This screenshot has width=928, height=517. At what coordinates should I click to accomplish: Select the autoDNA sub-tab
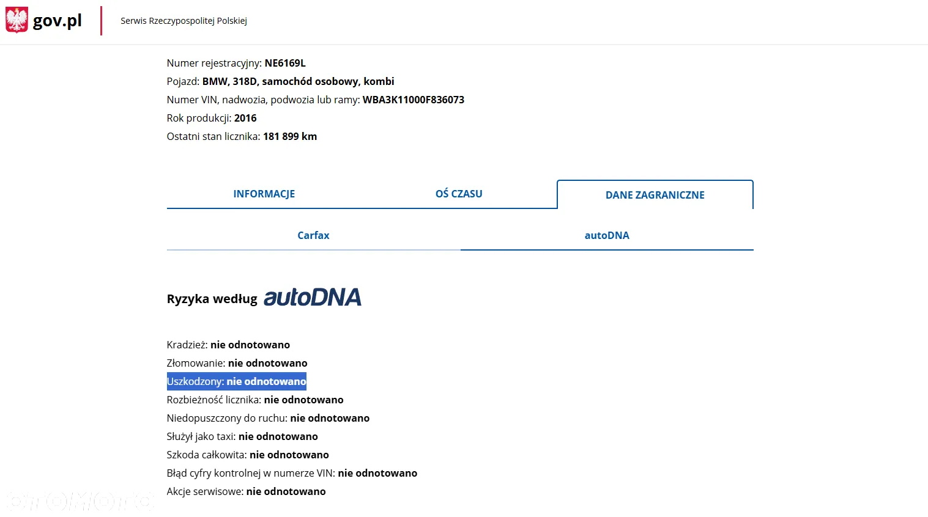(x=607, y=235)
